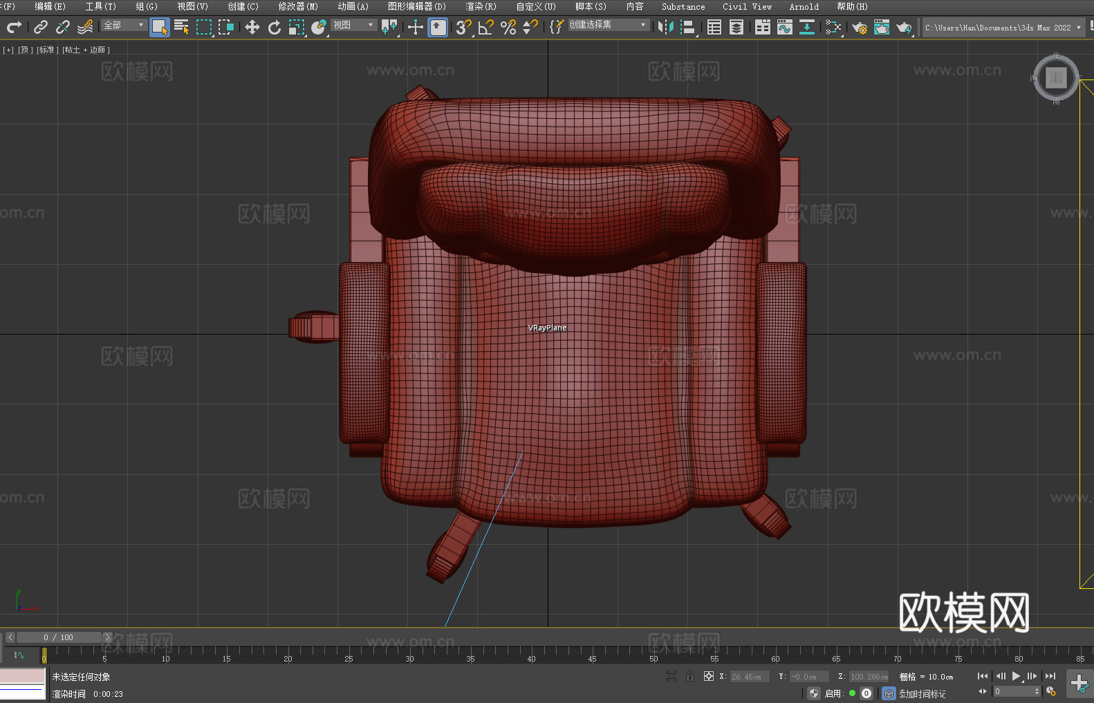This screenshot has width=1094, height=703.
Task: Open the Layer Explorer icon
Action: (x=736, y=27)
